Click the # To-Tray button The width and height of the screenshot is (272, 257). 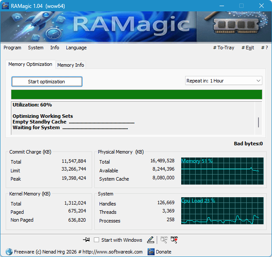(x=224, y=48)
